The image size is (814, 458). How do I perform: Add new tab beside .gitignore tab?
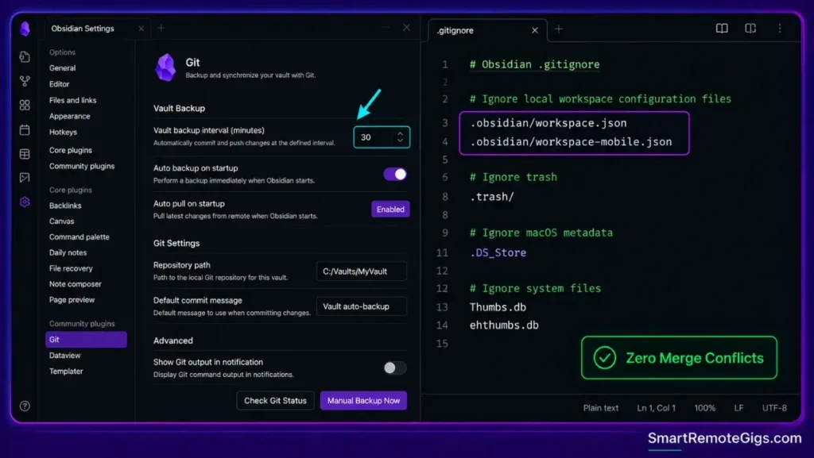point(559,29)
